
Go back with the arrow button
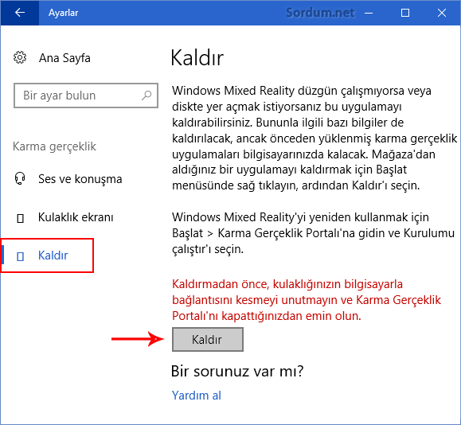tap(20, 13)
